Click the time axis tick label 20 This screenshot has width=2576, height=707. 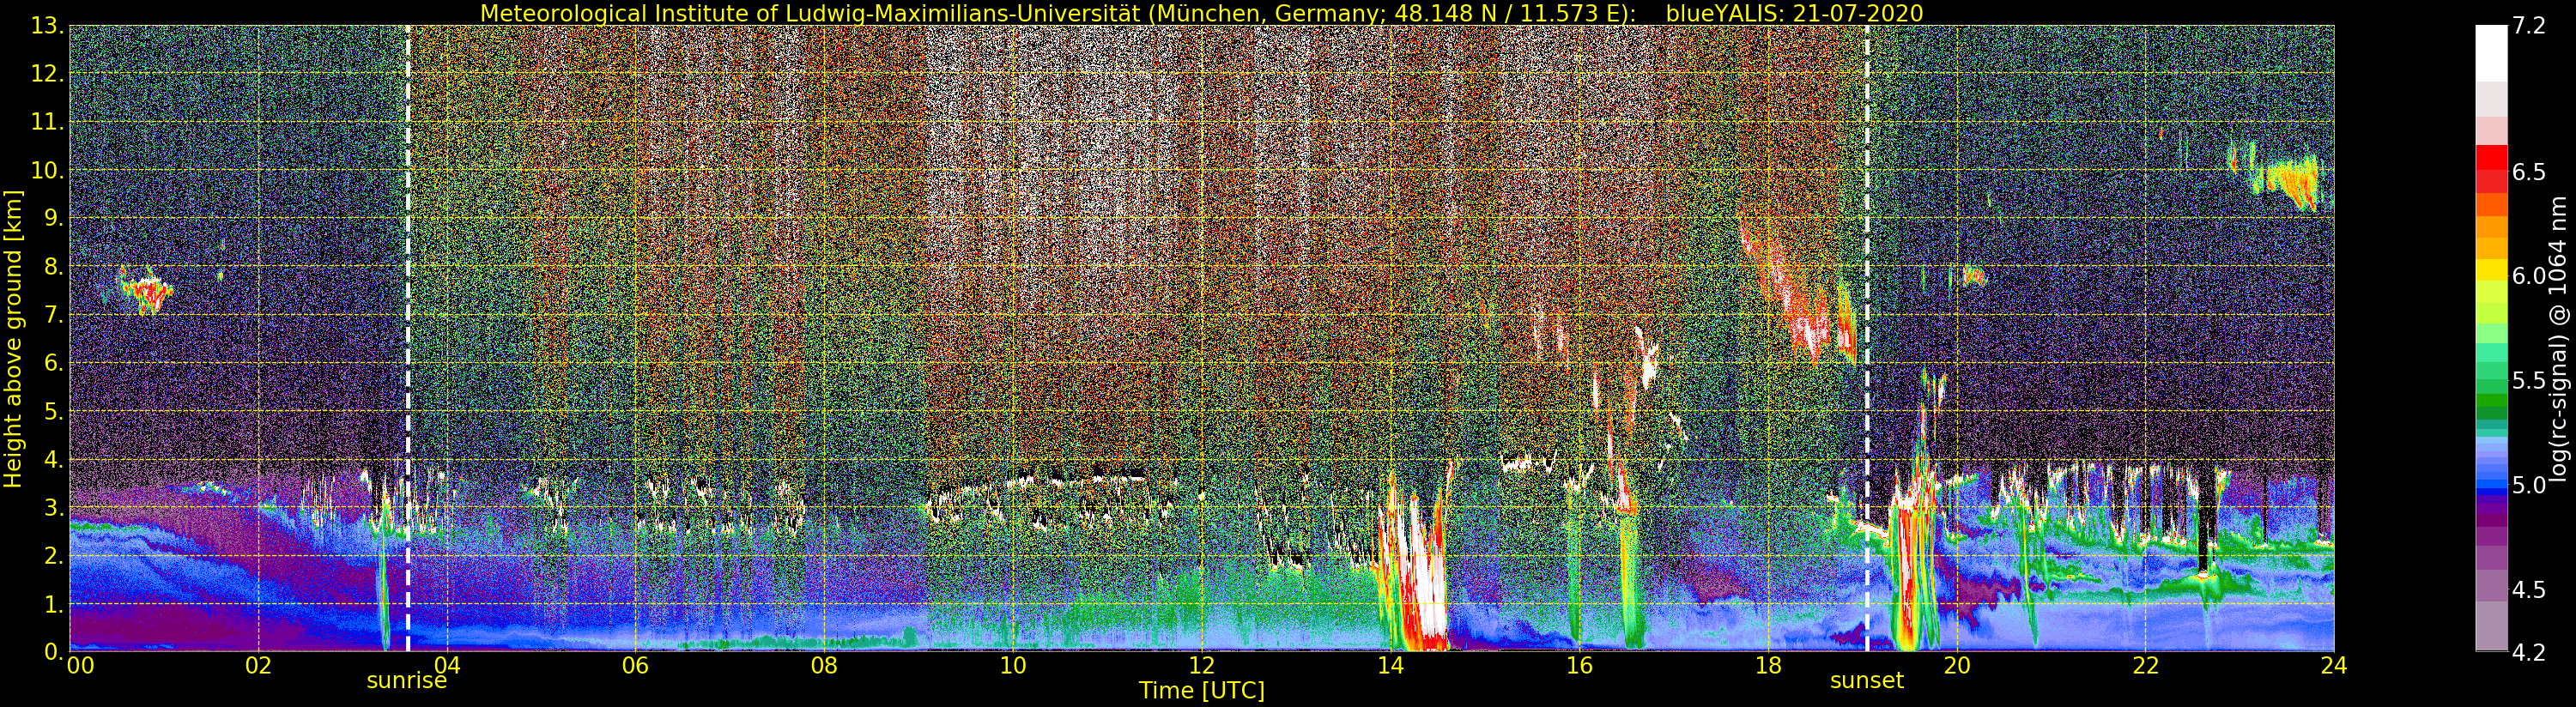1957,665
